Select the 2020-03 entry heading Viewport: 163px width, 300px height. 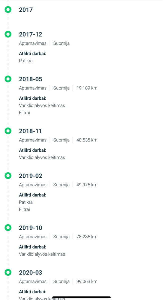(x=30, y=272)
